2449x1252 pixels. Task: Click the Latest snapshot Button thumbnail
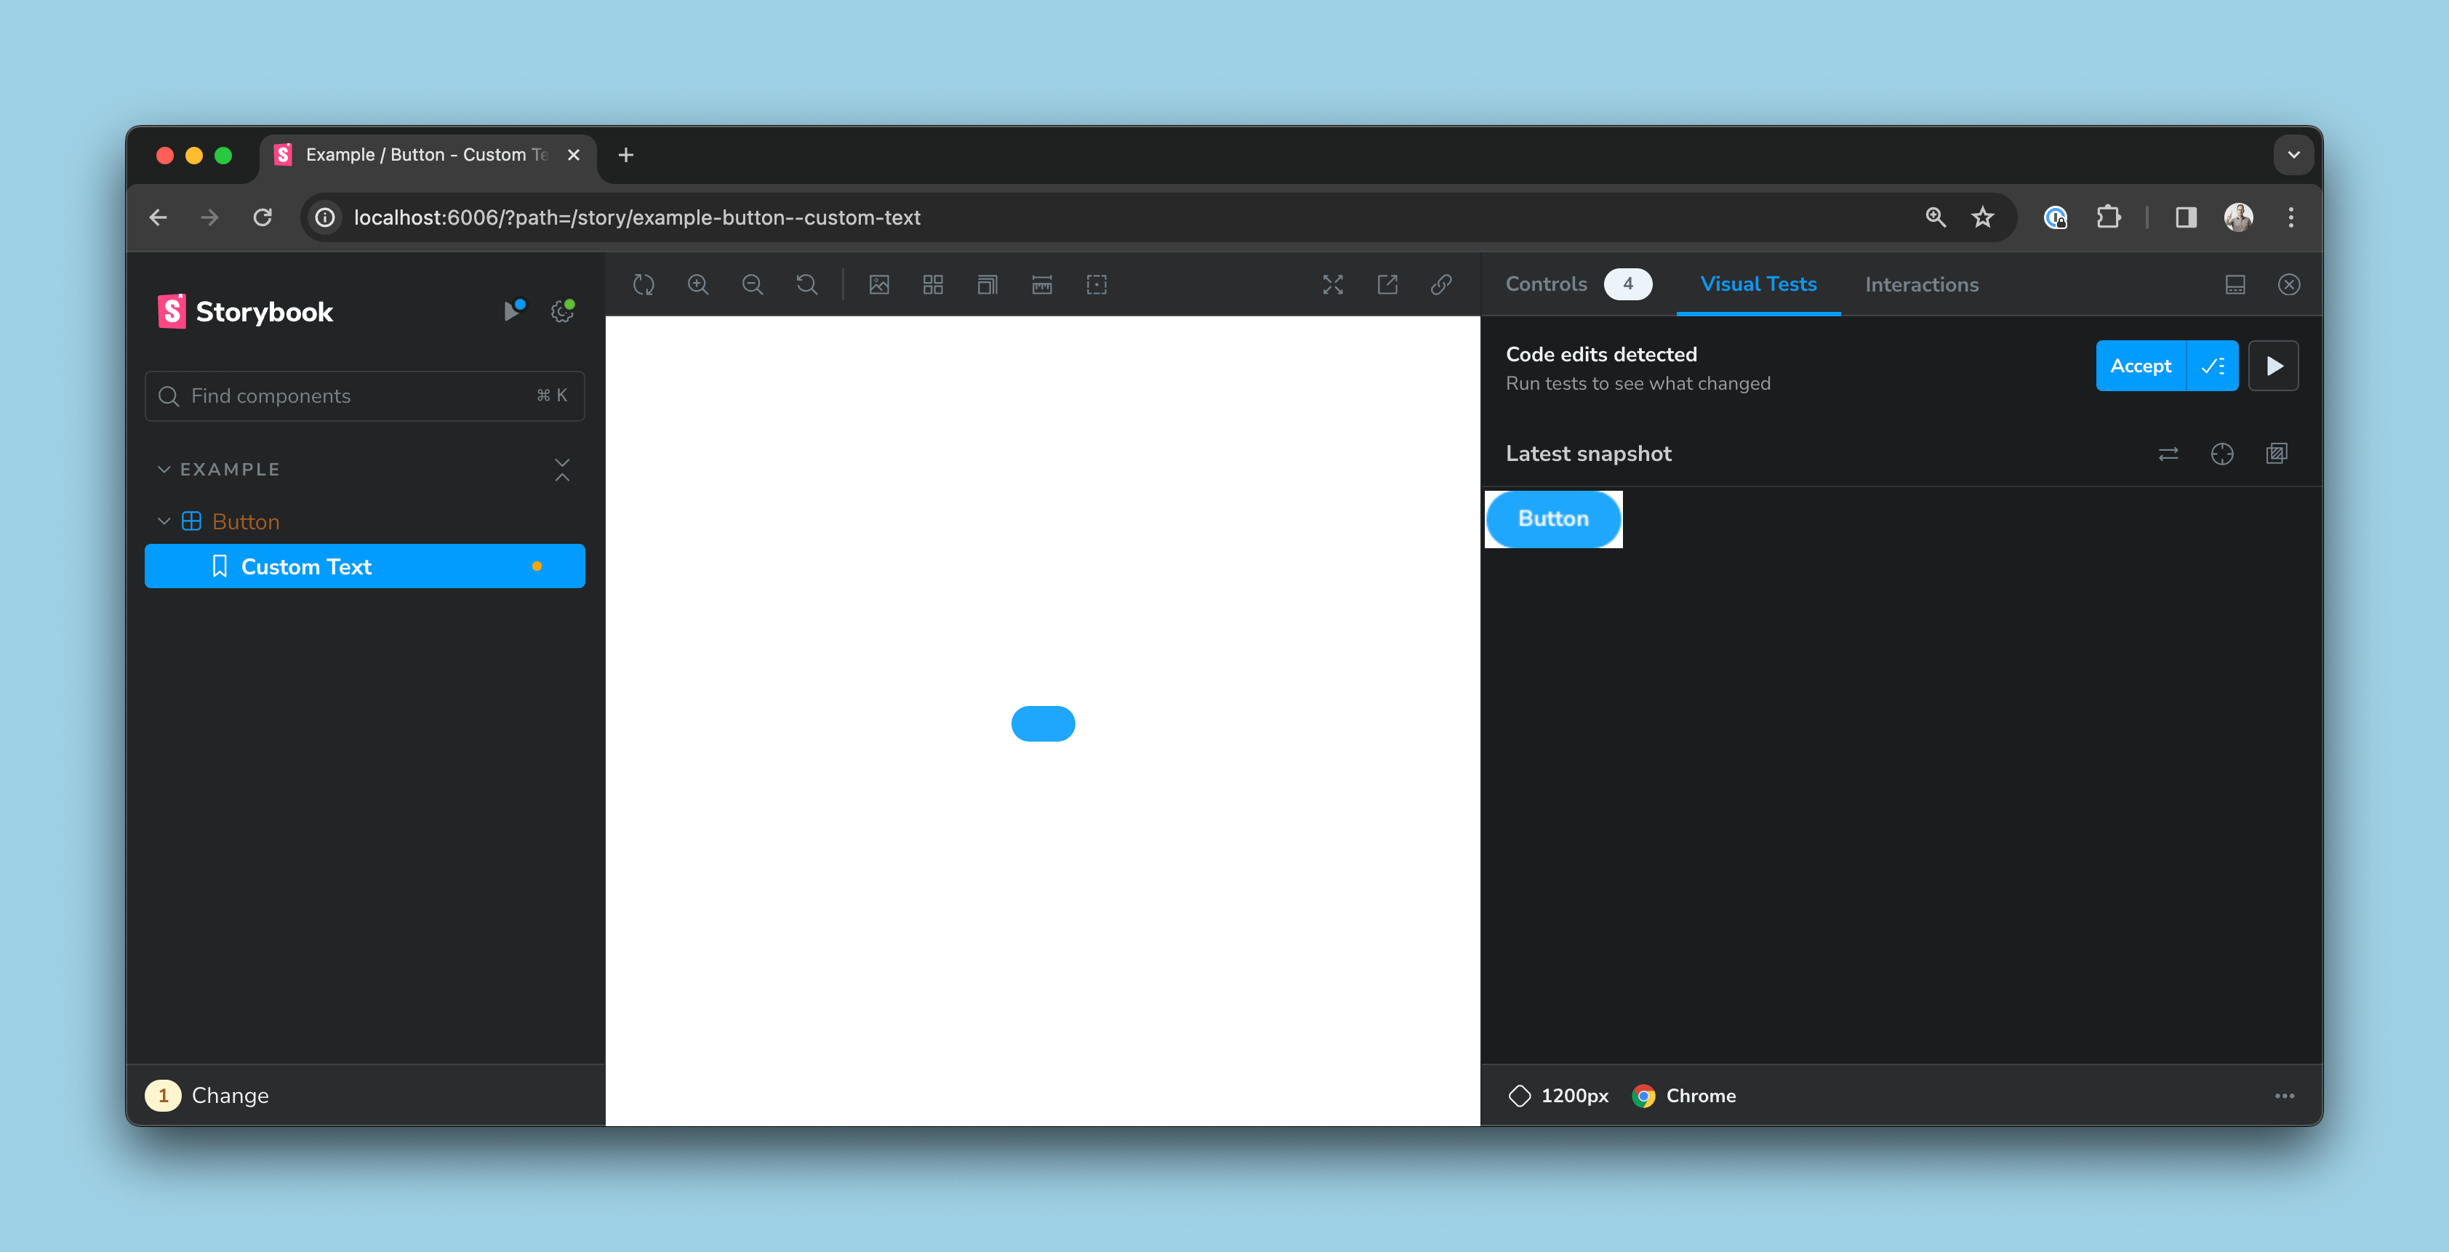(1552, 519)
